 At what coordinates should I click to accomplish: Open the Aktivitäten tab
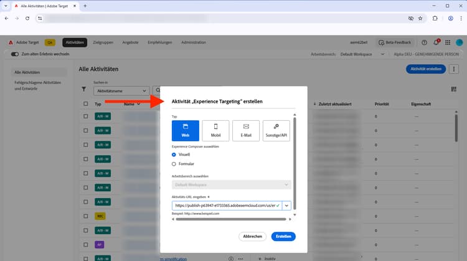pyautogui.click(x=75, y=42)
